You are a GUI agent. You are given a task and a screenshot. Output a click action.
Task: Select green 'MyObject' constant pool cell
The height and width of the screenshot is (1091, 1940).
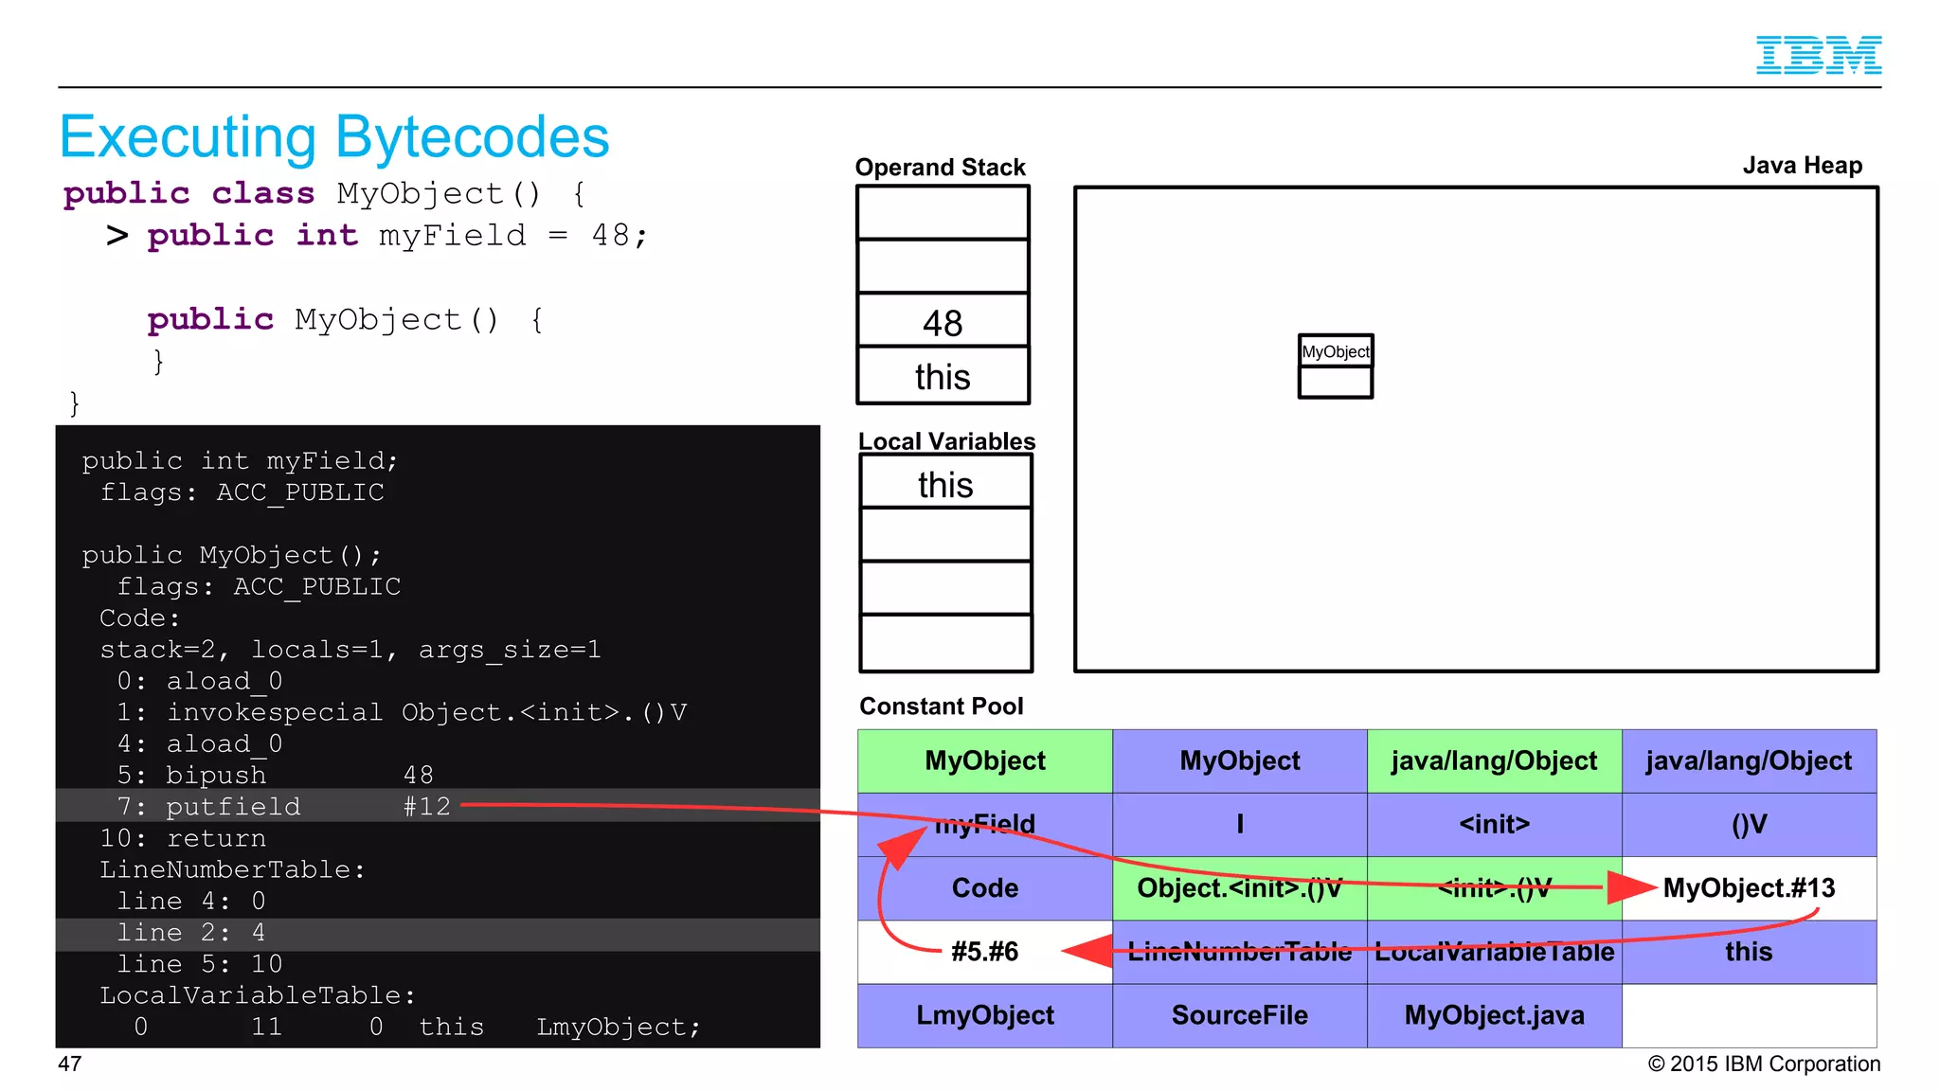(x=985, y=760)
